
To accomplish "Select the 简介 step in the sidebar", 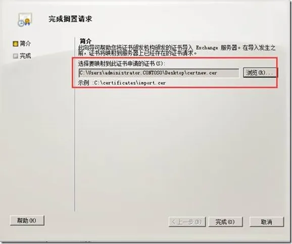I will [x=25, y=44].
